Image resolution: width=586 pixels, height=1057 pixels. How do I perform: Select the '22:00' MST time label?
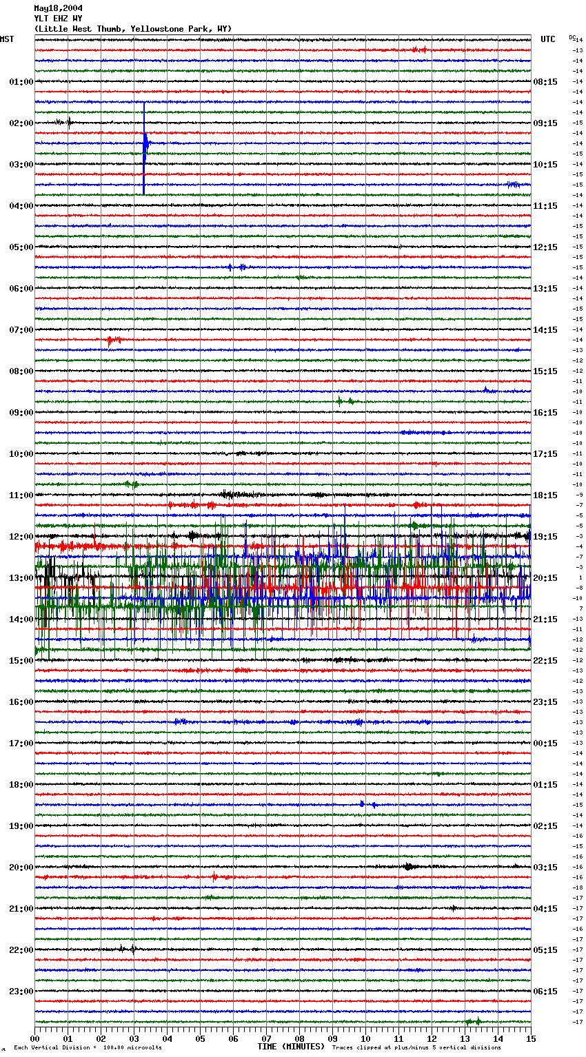21,950
